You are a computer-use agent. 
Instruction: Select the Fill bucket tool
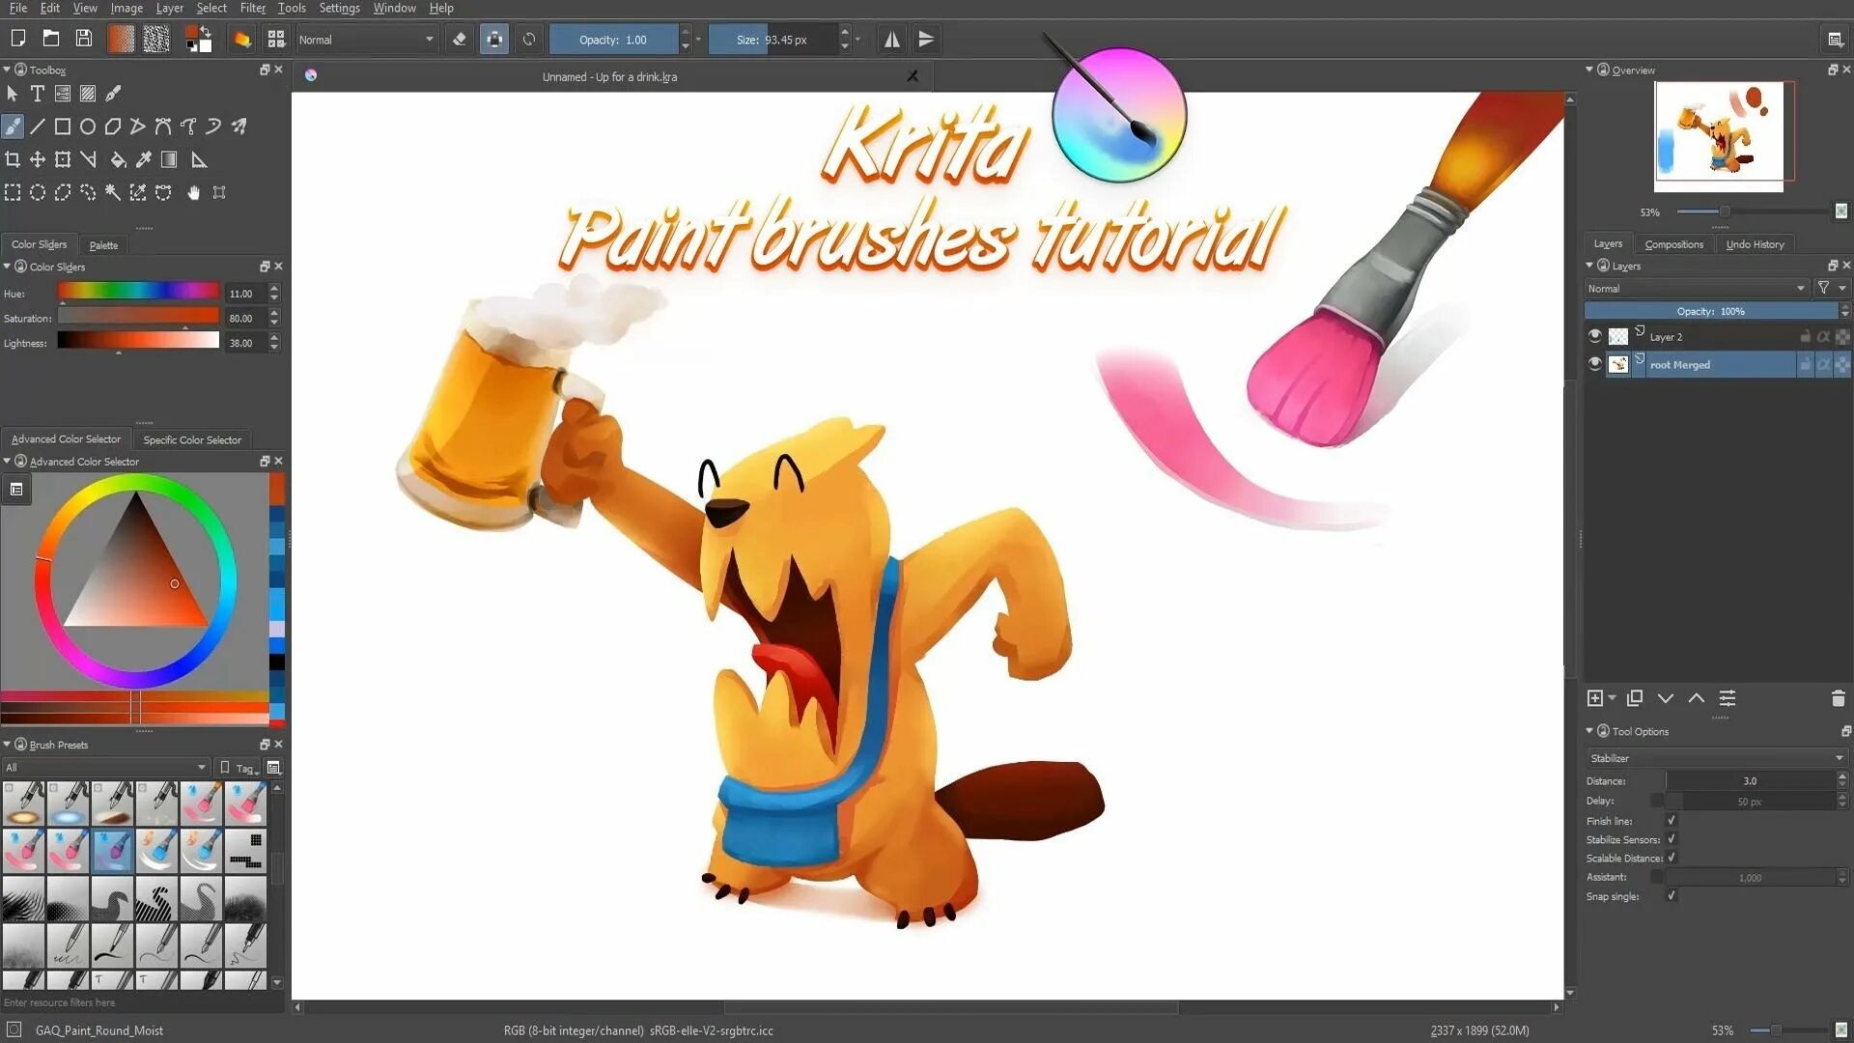click(x=118, y=159)
